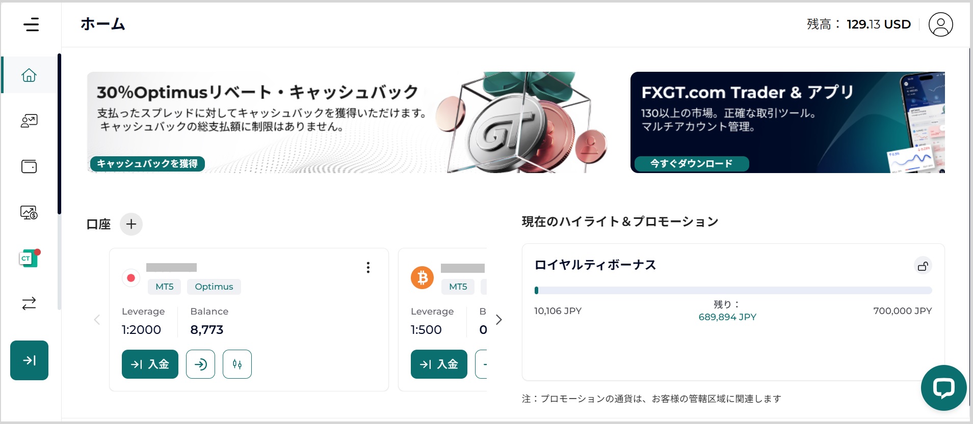Click the user profile avatar icon

point(940,24)
